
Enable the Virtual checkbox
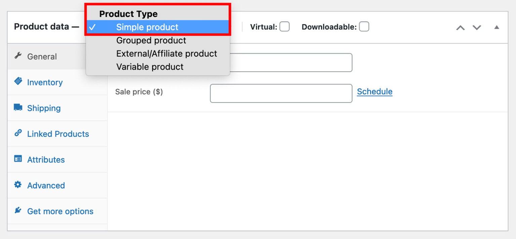(285, 26)
